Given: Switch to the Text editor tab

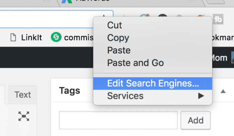Looking at the screenshot, I should pyautogui.click(x=23, y=95).
